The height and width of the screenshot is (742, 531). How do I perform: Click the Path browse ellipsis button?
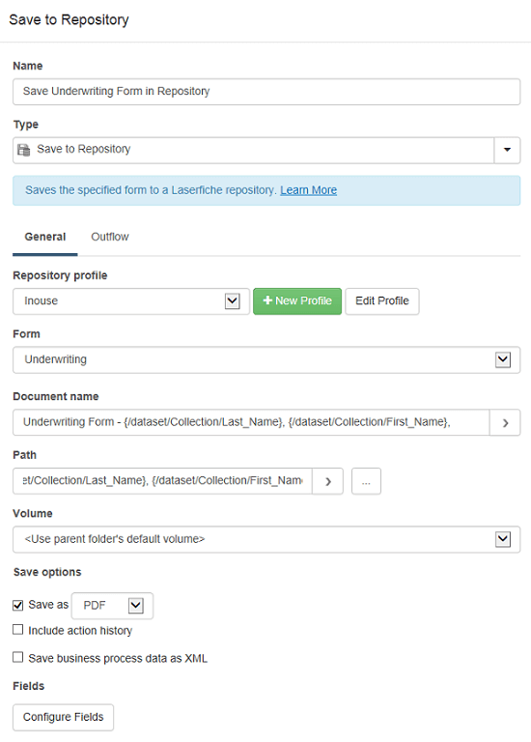[366, 481]
